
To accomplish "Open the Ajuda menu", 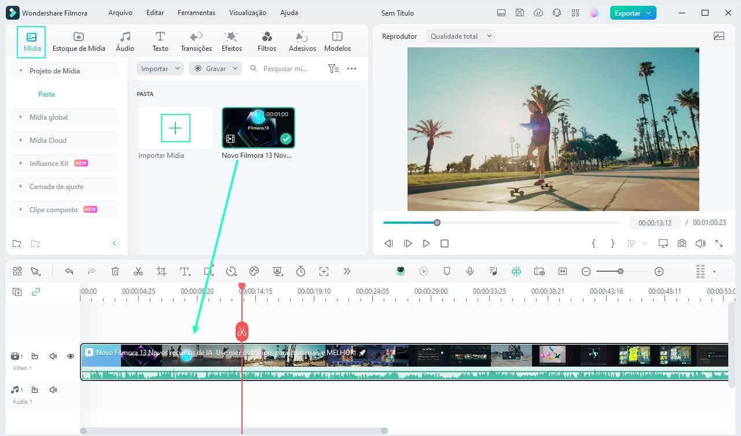I will (x=289, y=13).
